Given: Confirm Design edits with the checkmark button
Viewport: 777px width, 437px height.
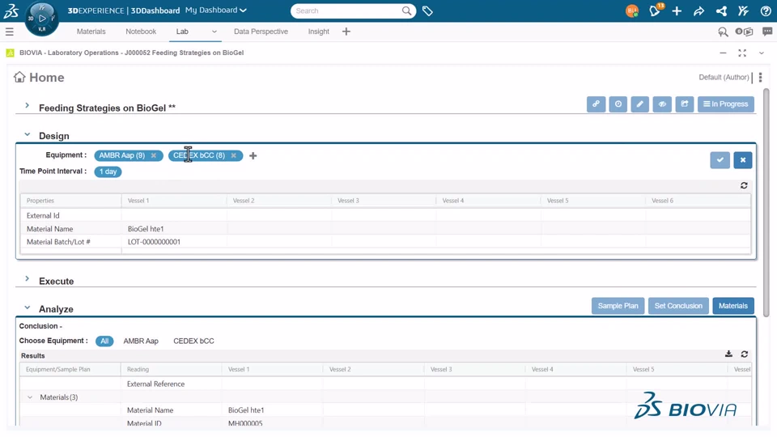Looking at the screenshot, I should pos(720,160).
